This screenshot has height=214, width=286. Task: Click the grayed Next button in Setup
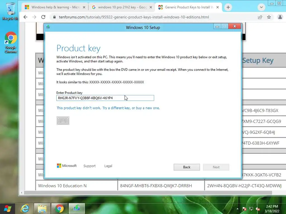pyautogui.click(x=216, y=167)
